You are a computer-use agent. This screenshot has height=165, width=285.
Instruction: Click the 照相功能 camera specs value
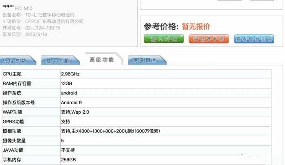point(110,131)
